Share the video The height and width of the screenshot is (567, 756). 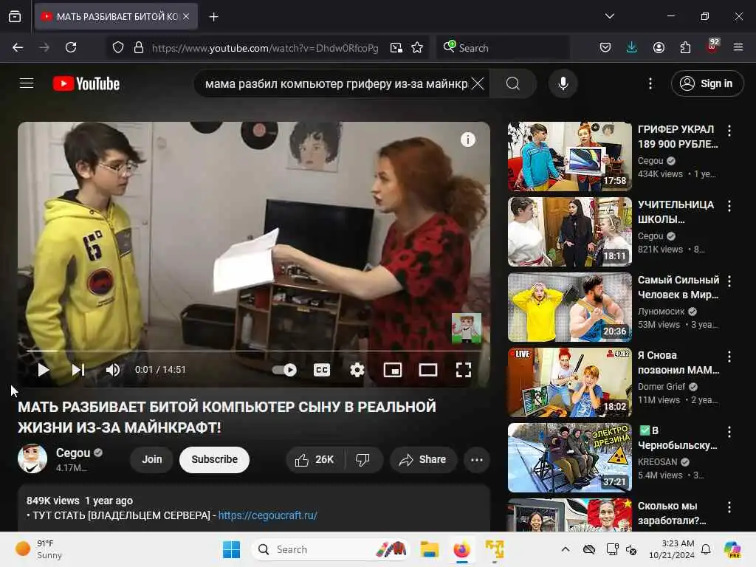[x=423, y=459]
